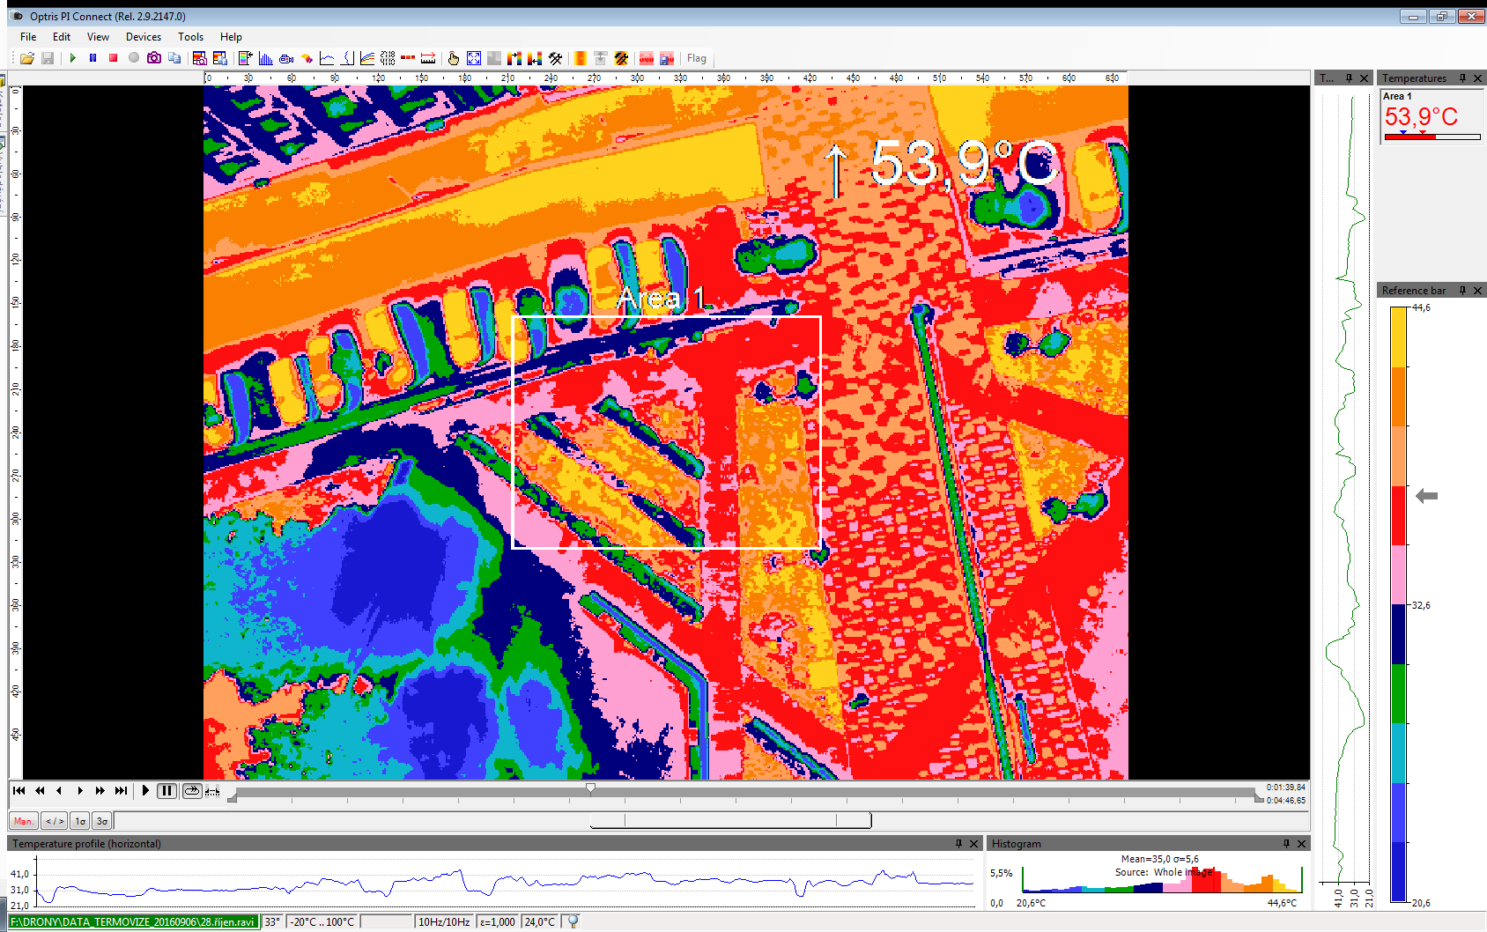Click the first red Sub icon
Screen dimensions: 1487x932
point(647,58)
